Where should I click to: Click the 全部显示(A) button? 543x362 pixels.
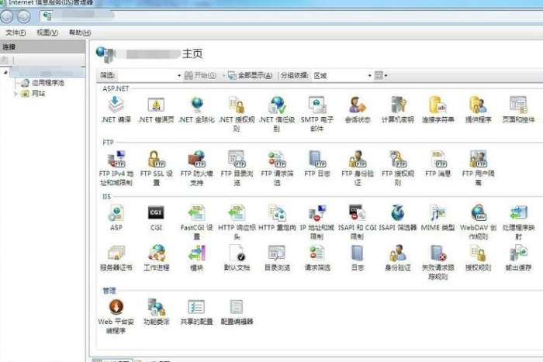click(251, 75)
